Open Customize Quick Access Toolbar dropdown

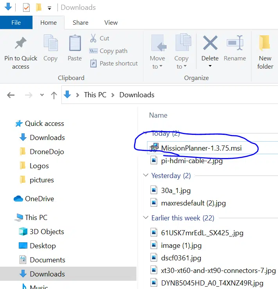(49, 8)
